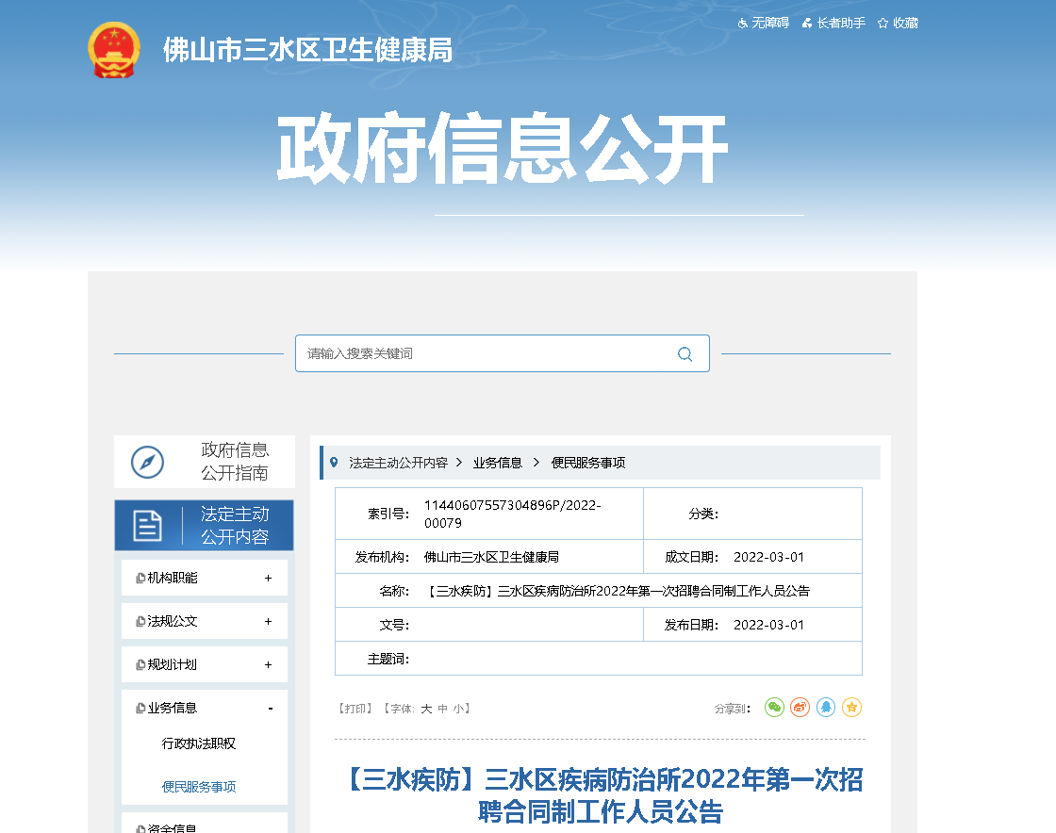Click the magnifier search icon
The height and width of the screenshot is (833, 1056).
[x=685, y=354]
